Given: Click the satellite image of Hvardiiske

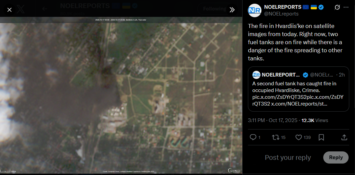Looking at the screenshot, I should (x=121, y=95).
